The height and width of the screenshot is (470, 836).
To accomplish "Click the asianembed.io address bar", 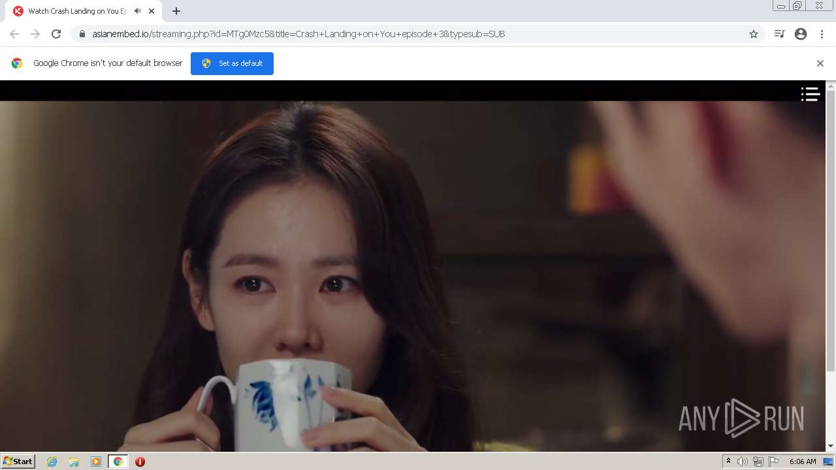I will pyautogui.click(x=418, y=34).
